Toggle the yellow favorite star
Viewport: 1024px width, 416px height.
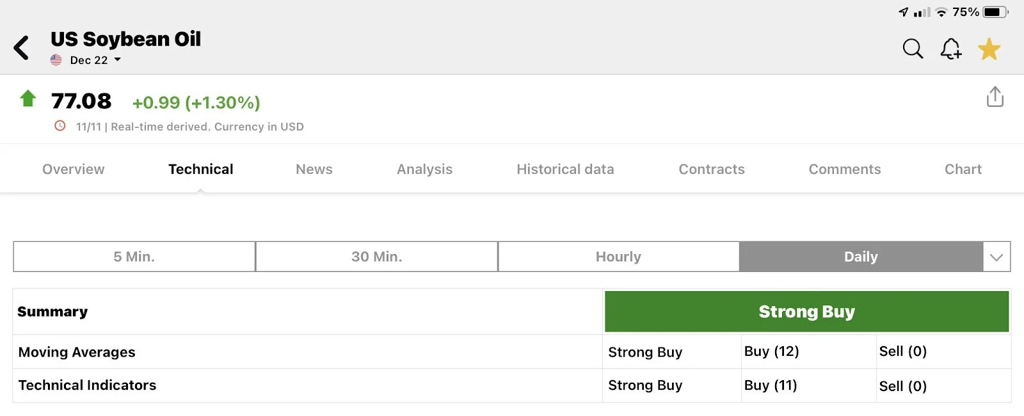click(989, 49)
